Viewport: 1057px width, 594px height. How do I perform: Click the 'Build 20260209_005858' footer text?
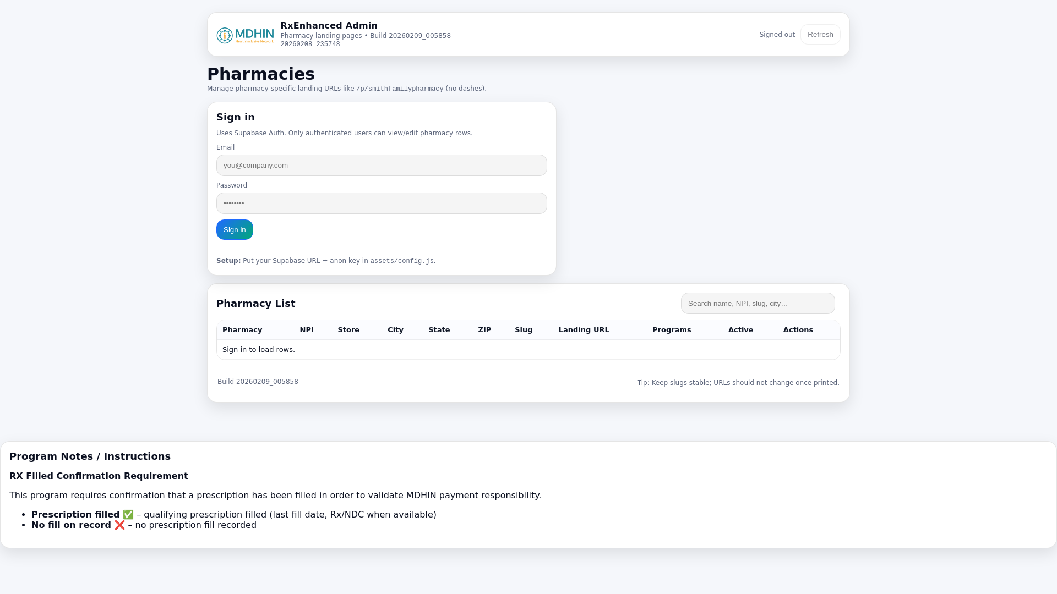258,382
